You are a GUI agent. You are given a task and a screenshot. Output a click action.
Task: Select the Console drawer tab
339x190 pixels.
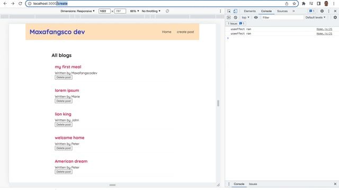point(239,184)
